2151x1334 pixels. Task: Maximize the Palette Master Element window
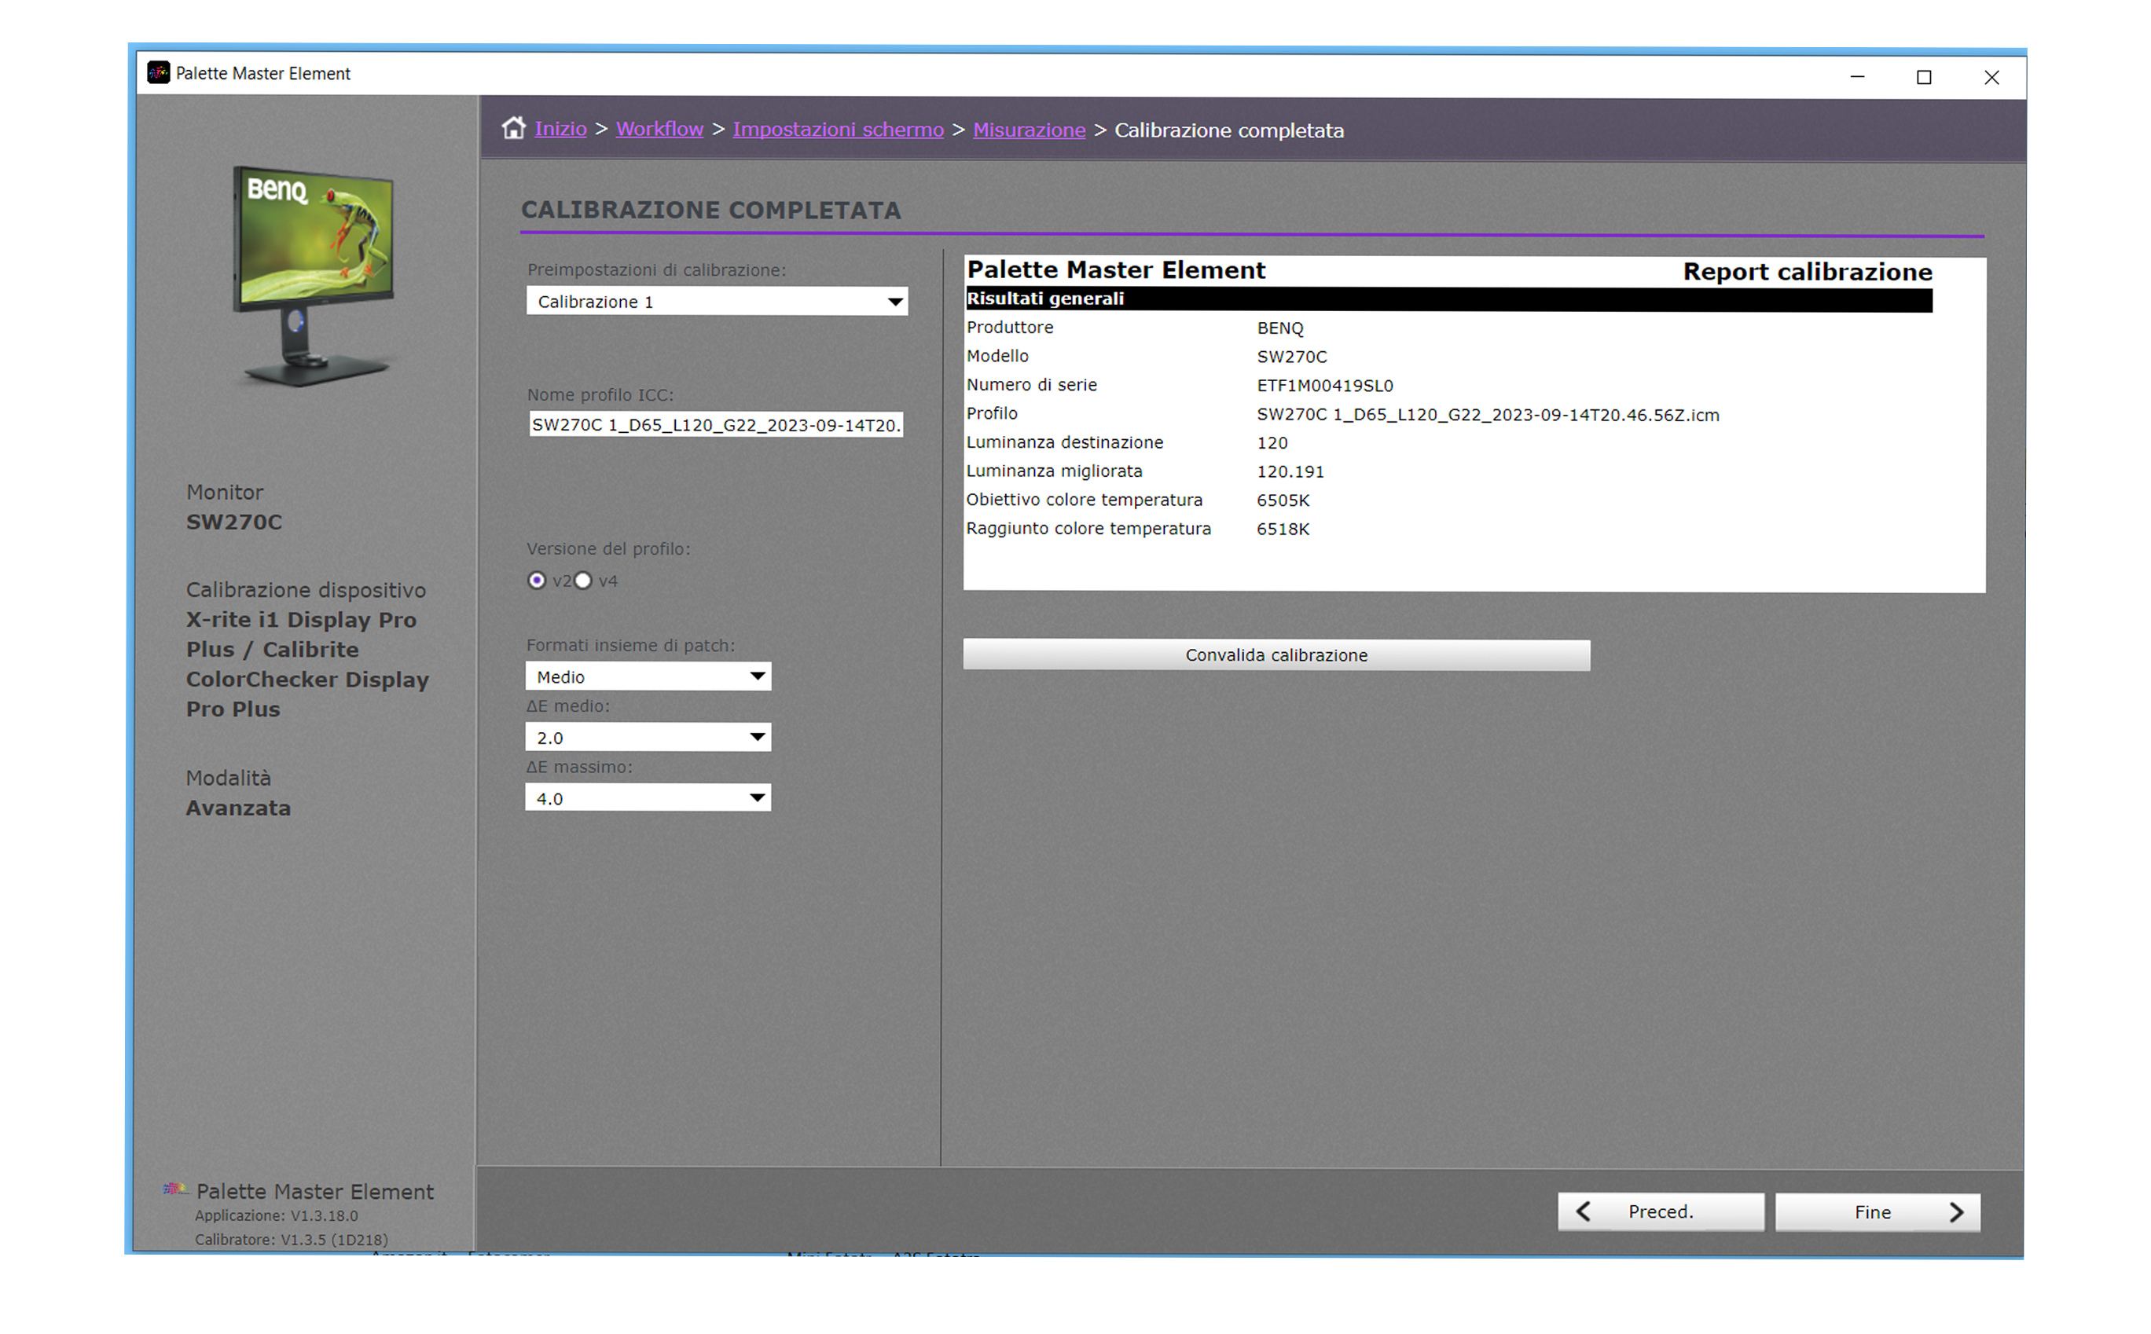[x=1923, y=78]
